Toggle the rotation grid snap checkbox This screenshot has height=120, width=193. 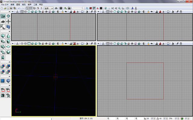164,118
